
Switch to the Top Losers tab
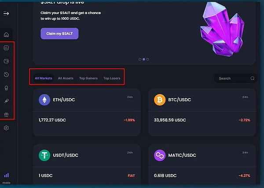click(112, 78)
